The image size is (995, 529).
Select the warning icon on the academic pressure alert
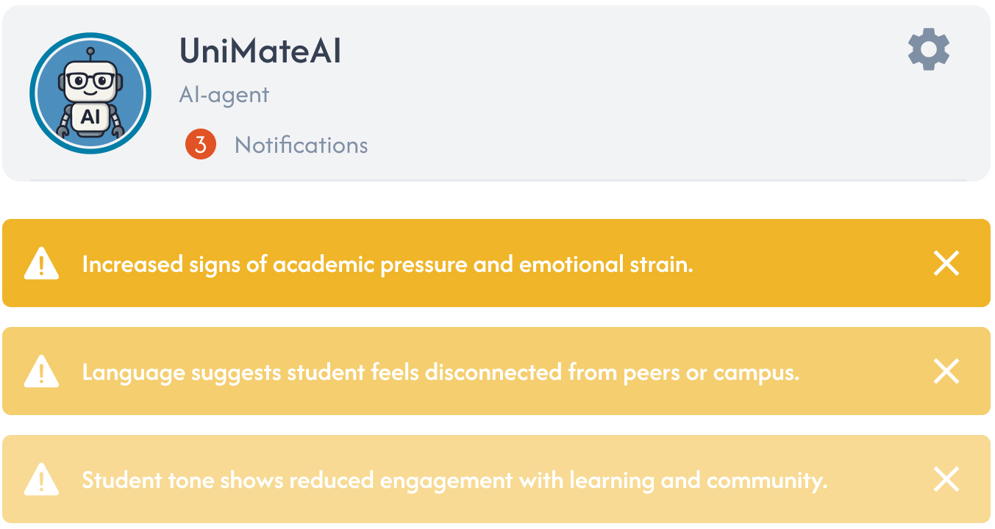(42, 263)
